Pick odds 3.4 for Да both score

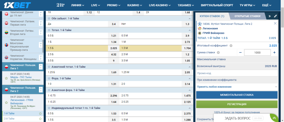(114, 24)
